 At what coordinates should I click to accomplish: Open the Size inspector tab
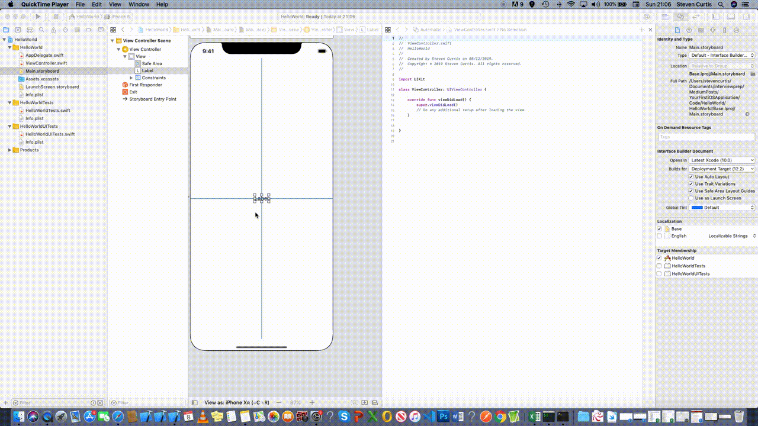(x=725, y=30)
